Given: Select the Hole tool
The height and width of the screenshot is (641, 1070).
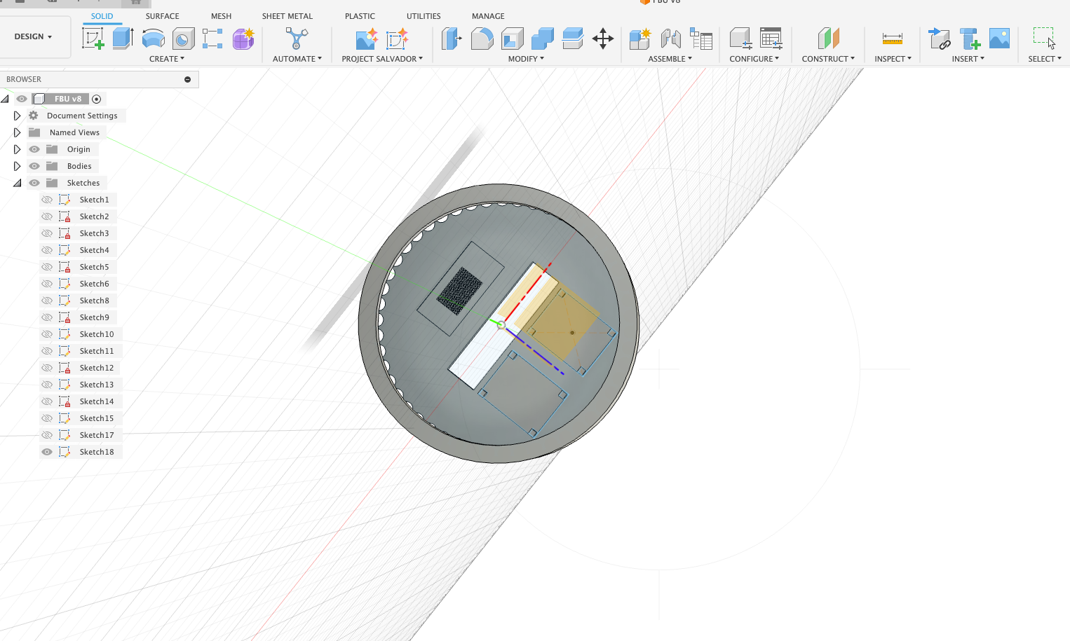Looking at the screenshot, I should (x=184, y=39).
